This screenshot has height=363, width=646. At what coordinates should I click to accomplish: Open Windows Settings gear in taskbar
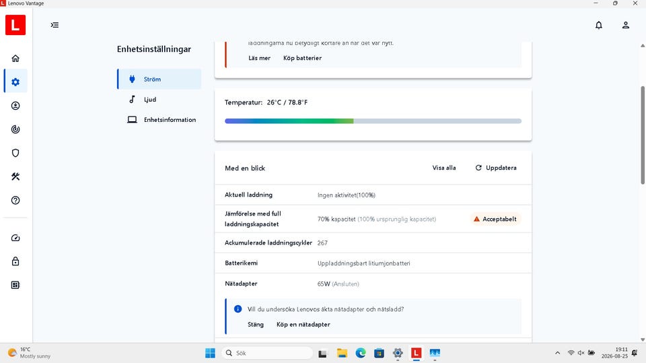click(x=398, y=353)
